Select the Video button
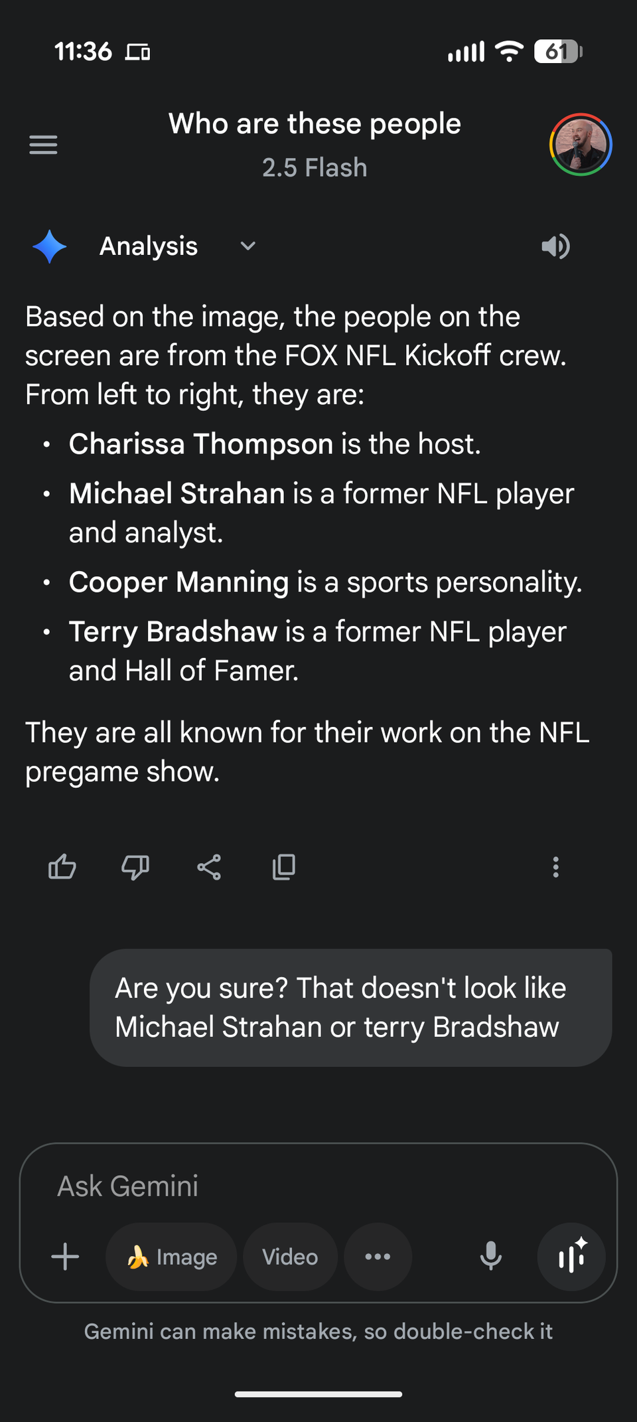 290,1257
